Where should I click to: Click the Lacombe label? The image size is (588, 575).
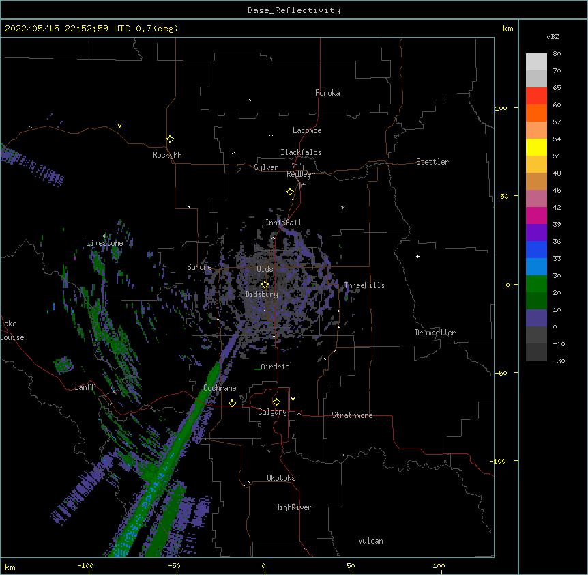tap(307, 130)
